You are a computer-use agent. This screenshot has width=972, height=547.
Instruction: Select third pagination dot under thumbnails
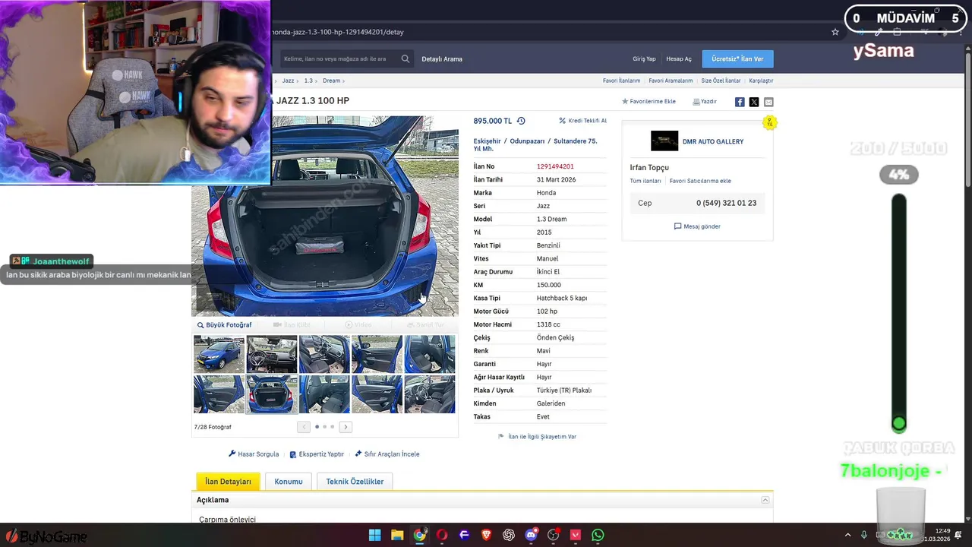click(x=332, y=427)
